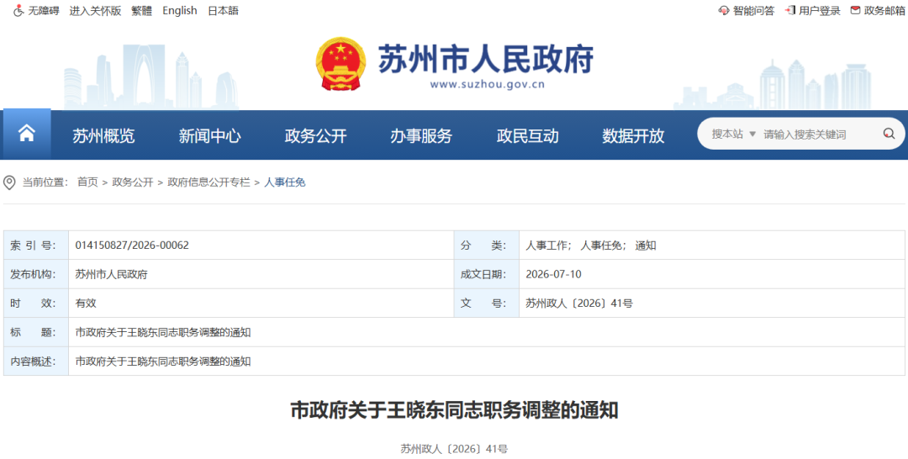Open the 新闻中心 menu
Screen dimensions: 908x459
coord(209,135)
